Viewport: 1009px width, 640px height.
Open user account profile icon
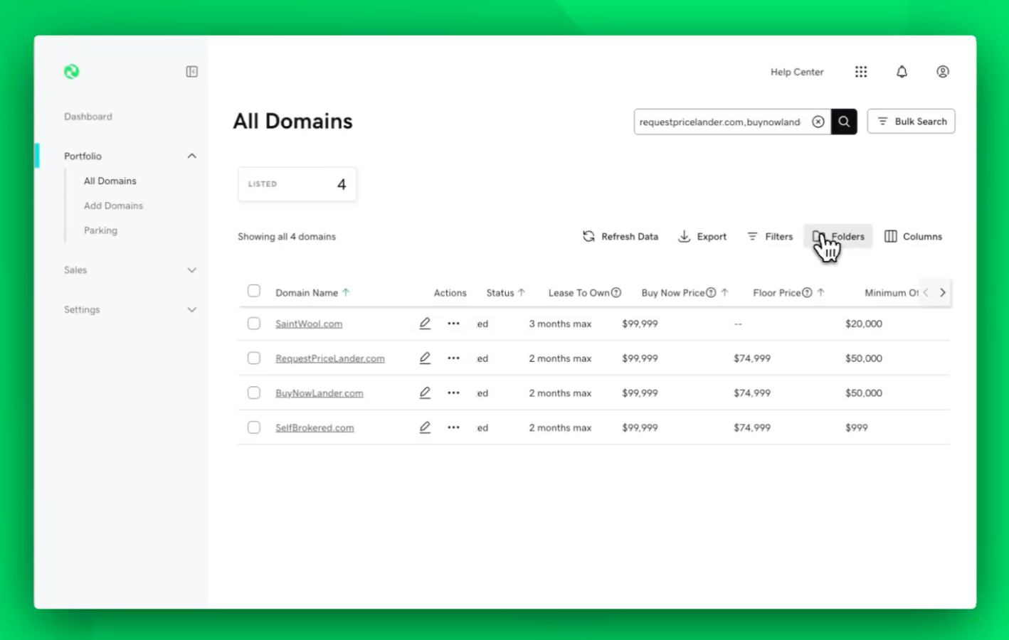click(x=943, y=72)
